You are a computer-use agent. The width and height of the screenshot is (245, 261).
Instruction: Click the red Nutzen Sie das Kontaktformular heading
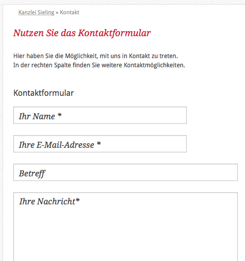point(82,33)
